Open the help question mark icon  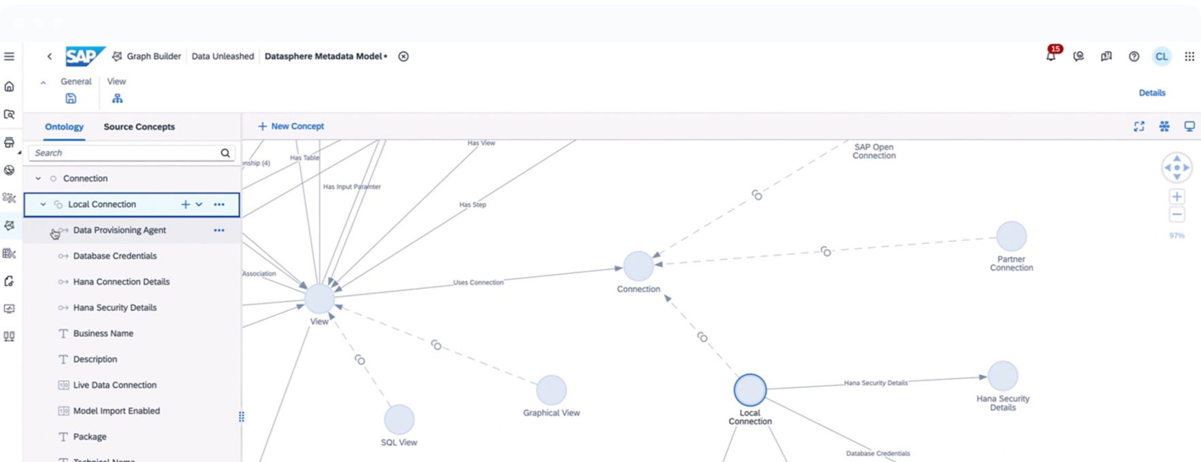click(1134, 56)
